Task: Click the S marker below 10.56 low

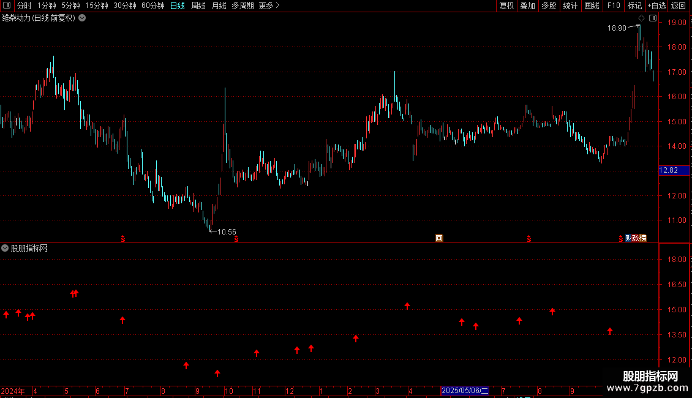Action: [x=236, y=239]
